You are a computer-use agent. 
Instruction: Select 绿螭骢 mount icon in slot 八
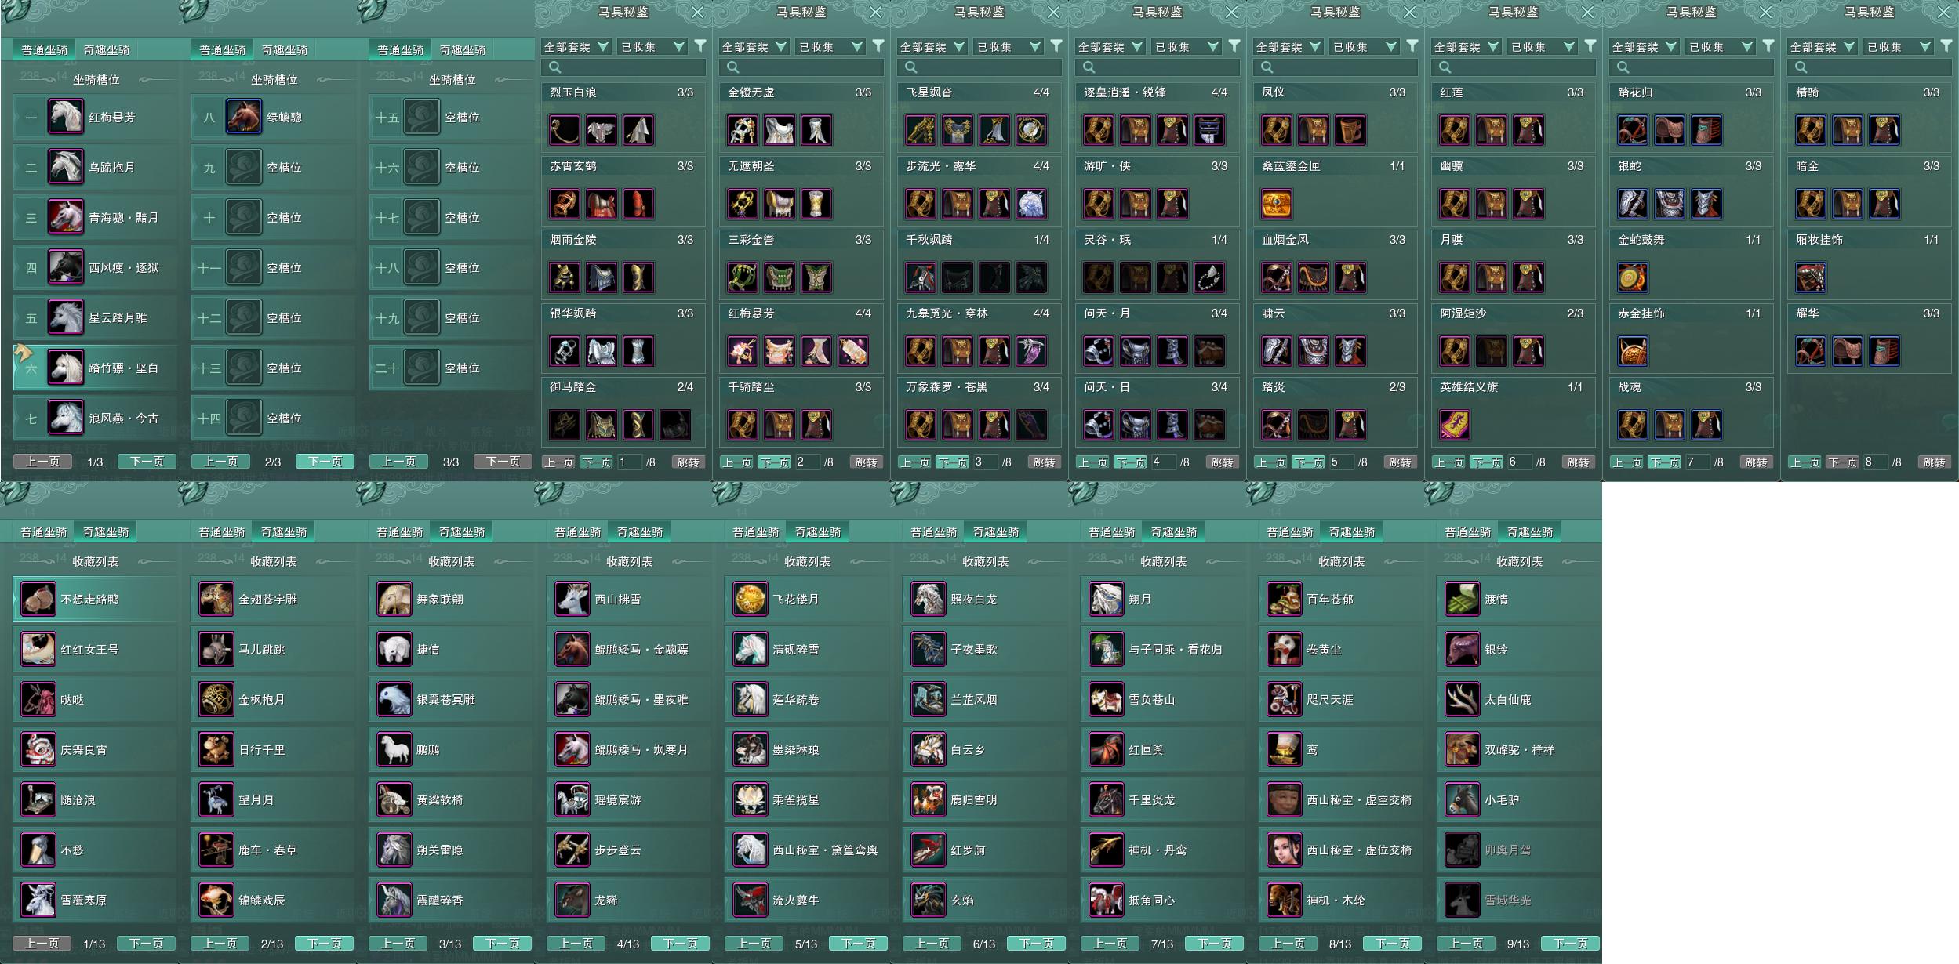pos(243,117)
